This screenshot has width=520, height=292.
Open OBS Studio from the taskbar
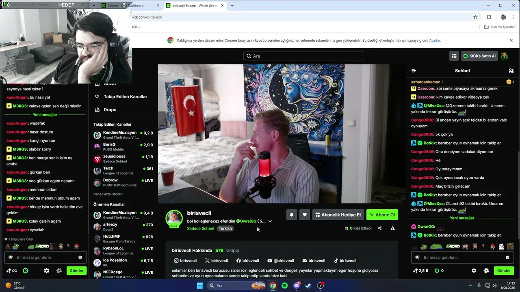pos(321,286)
